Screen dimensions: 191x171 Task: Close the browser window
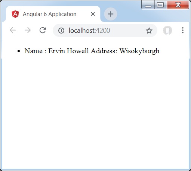178,5
